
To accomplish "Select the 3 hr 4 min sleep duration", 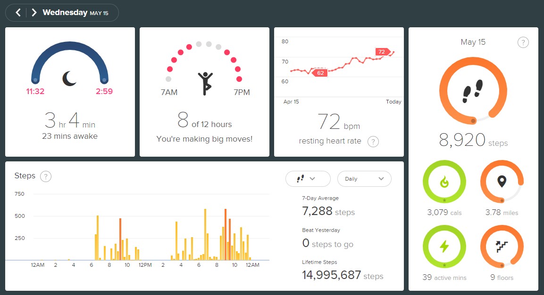I will (x=70, y=120).
